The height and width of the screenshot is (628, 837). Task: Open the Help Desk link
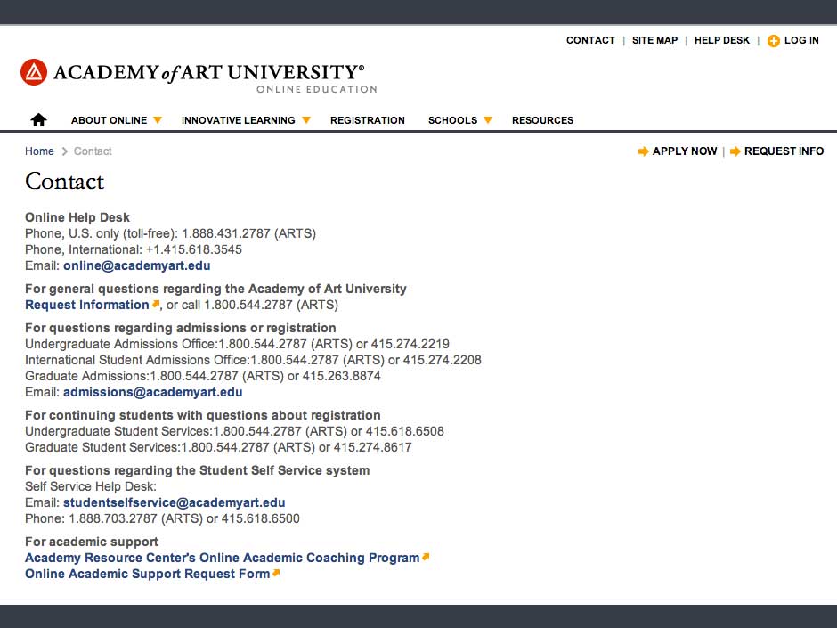722,41
